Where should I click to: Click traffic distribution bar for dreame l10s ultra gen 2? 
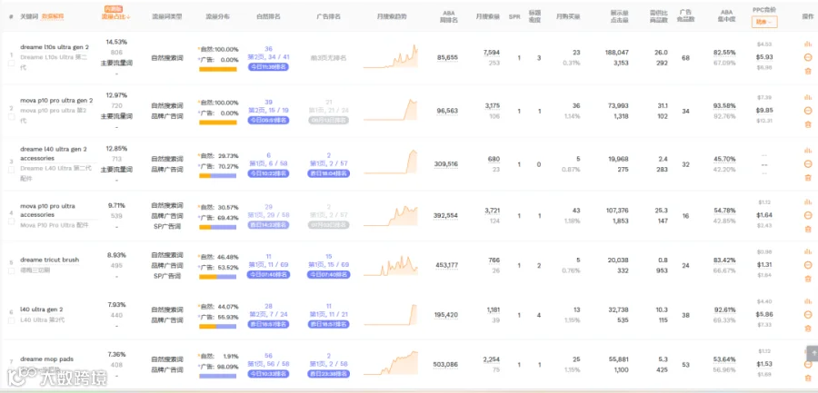[217, 69]
